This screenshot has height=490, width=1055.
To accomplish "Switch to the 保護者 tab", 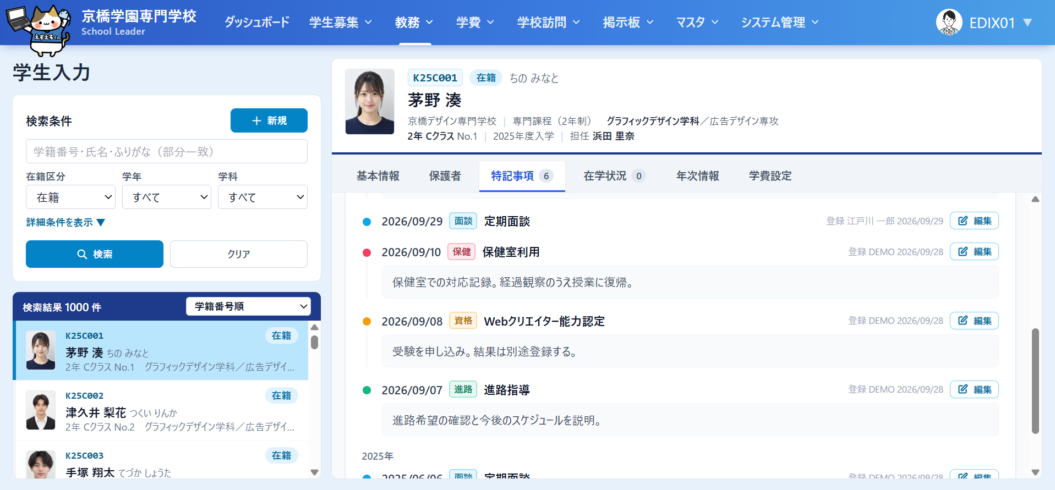I will click(445, 176).
